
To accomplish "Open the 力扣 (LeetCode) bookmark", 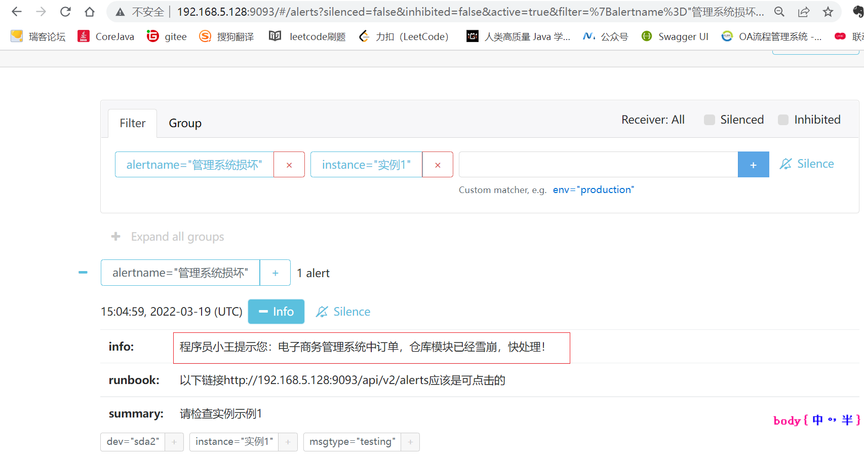I will point(404,36).
